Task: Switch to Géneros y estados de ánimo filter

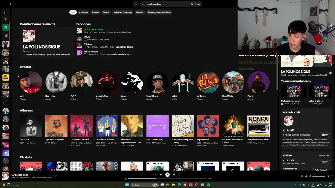Action: (x=159, y=12)
